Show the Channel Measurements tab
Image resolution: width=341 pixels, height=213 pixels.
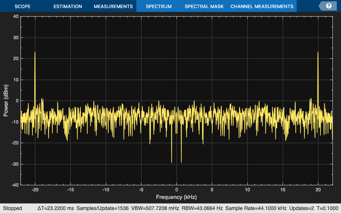[262, 6]
